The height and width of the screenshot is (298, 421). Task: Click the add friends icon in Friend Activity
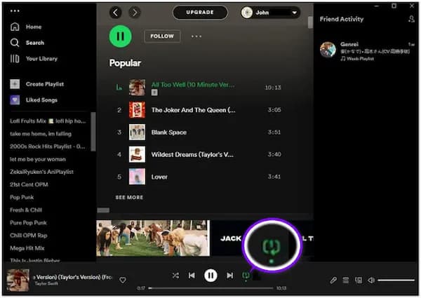pyautogui.click(x=411, y=19)
